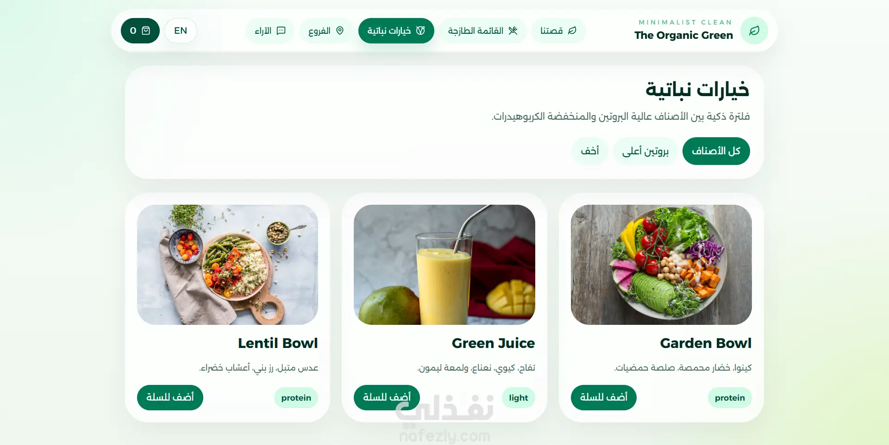Select the كل الأصناف filter chip
889x445 pixels.
point(716,151)
